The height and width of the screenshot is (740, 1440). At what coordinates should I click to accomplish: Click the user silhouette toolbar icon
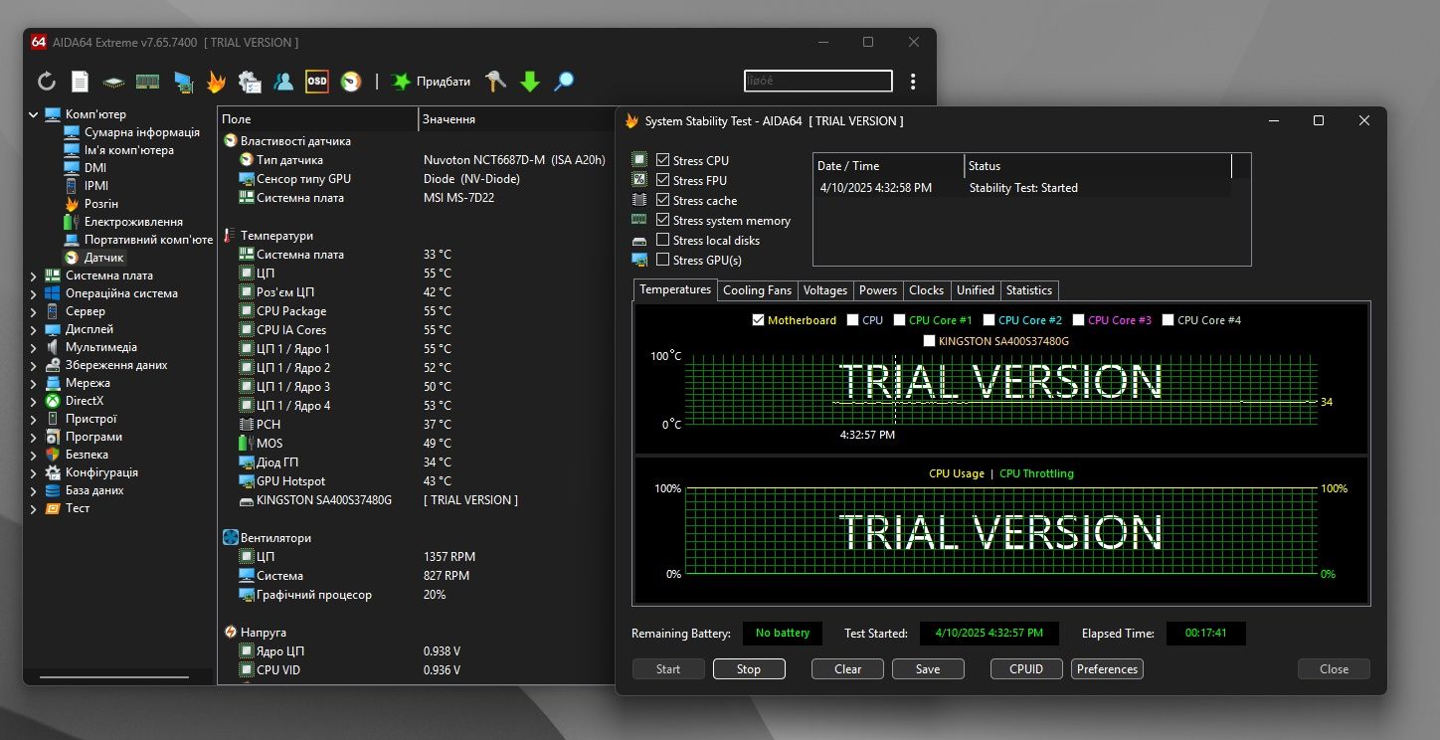click(x=283, y=82)
